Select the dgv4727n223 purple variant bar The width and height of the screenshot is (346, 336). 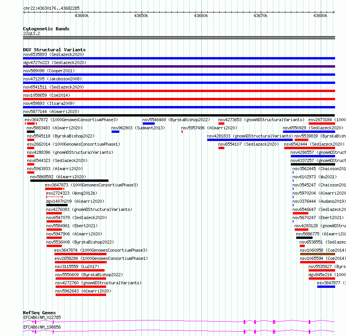coord(179,66)
